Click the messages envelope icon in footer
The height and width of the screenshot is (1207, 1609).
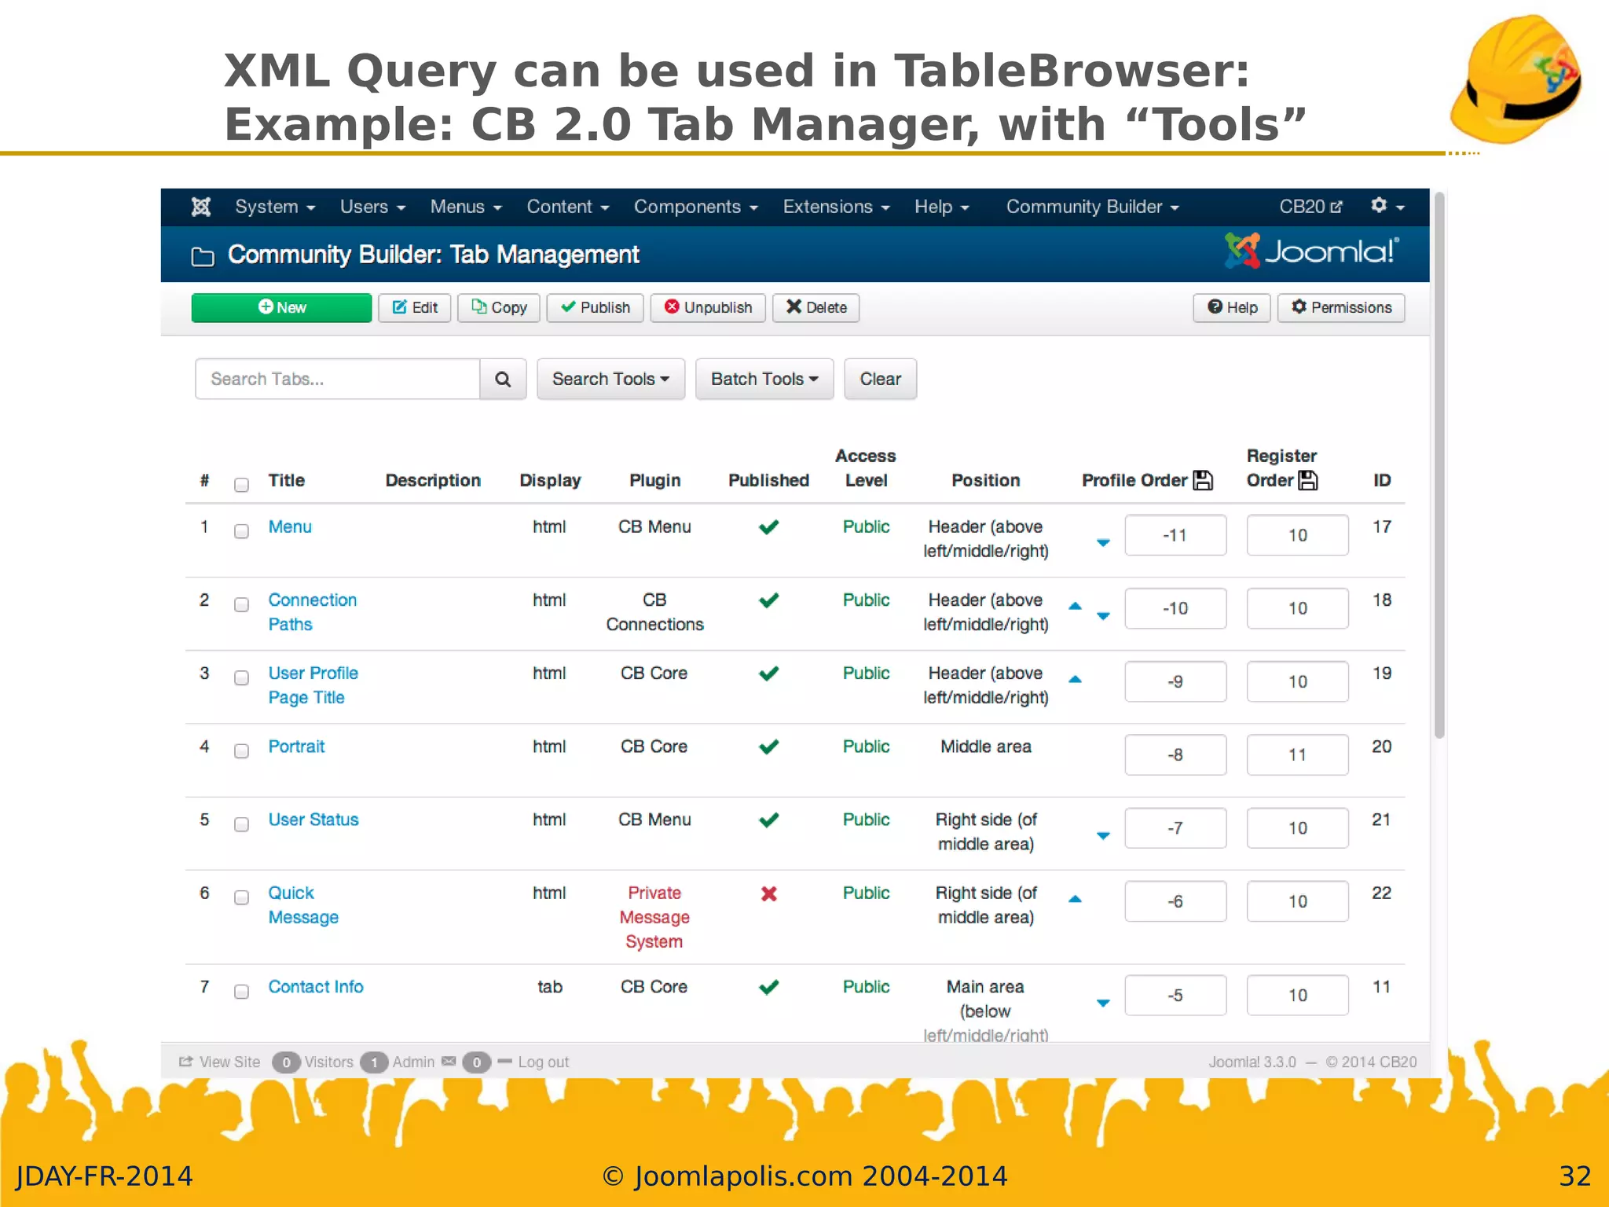(x=449, y=1062)
